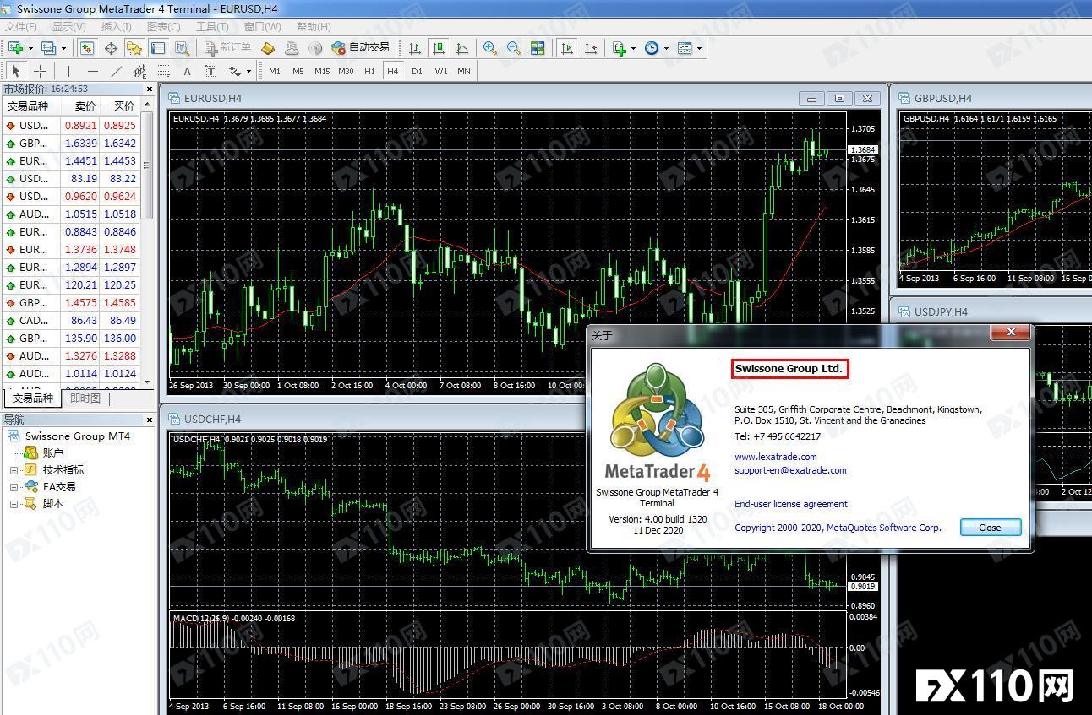The height and width of the screenshot is (715, 1092).
Task: Open the www.lexatrade.com link
Action: [x=775, y=457]
